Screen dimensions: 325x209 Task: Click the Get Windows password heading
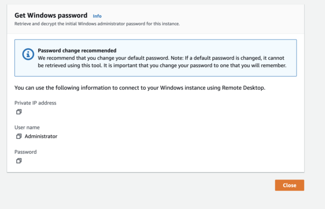tap(51, 15)
